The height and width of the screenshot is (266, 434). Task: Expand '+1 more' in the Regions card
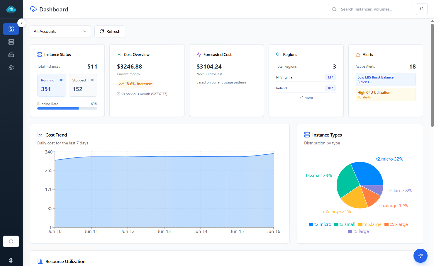click(306, 97)
